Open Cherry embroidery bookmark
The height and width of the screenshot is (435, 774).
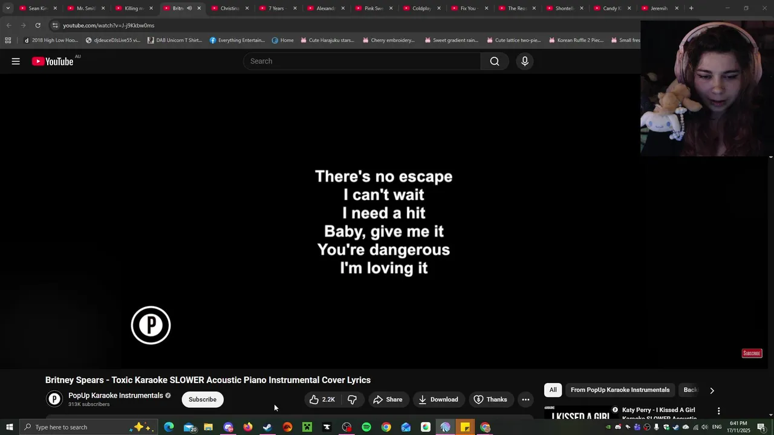pyautogui.click(x=388, y=40)
